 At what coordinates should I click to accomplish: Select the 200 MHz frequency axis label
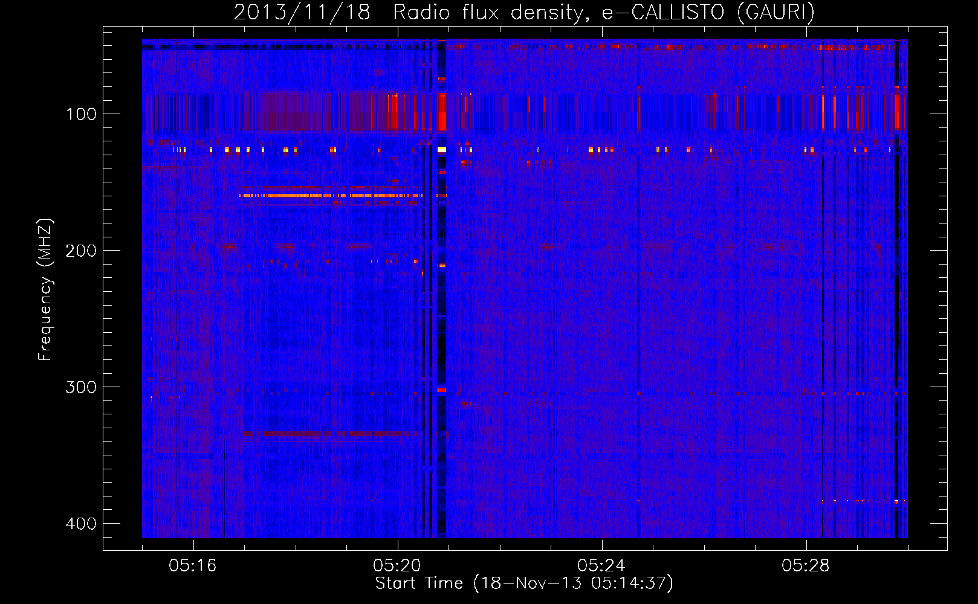tap(81, 251)
